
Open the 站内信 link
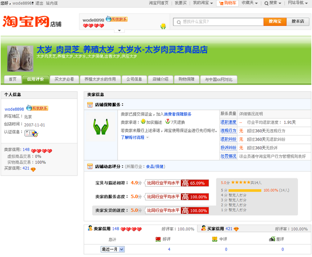click(x=52, y=3)
